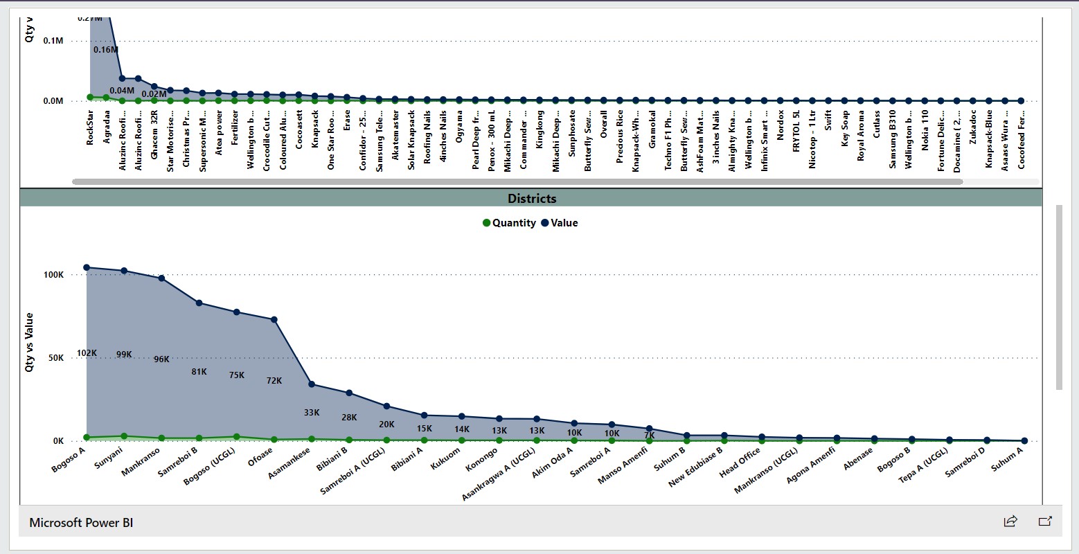Click the RockStar product label
Screen dimensions: 1079x554
point(90,127)
